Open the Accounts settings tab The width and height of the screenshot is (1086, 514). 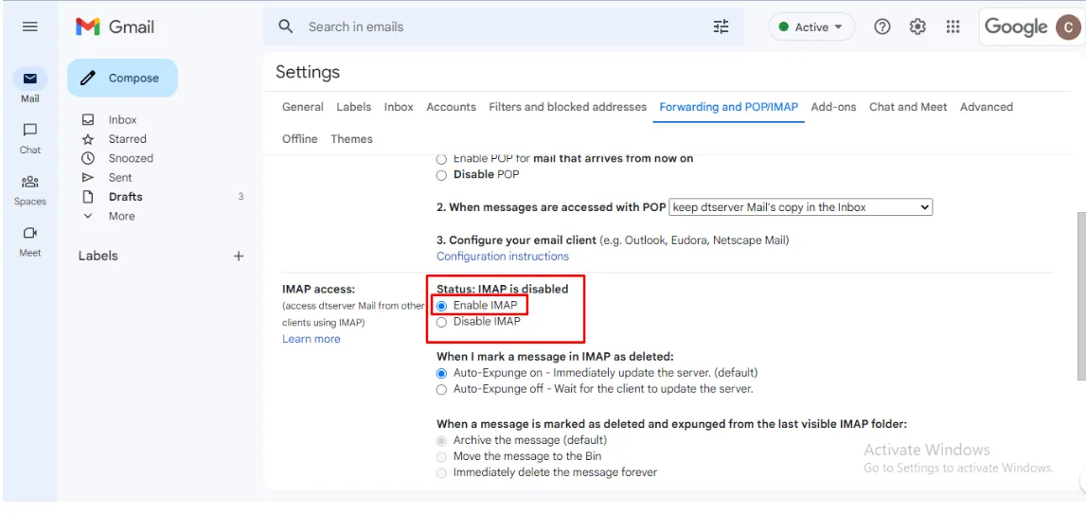coord(451,107)
